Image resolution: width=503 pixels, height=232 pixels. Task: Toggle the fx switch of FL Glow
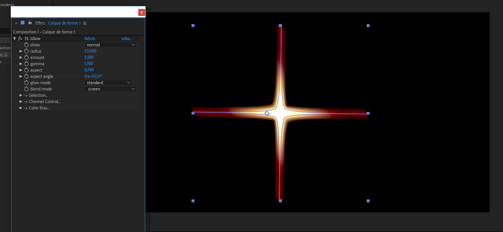[x=20, y=39]
